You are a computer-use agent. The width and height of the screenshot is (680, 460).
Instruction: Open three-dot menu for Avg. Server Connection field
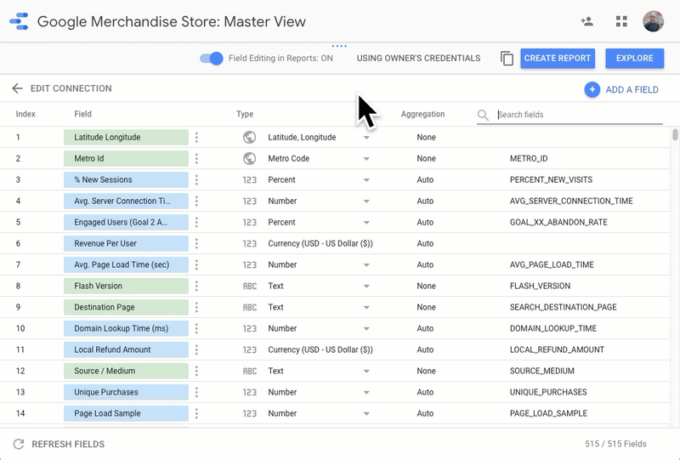pos(196,201)
